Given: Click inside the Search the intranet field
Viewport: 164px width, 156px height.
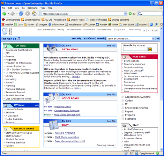Looking at the screenshot, I should pos(135,49).
